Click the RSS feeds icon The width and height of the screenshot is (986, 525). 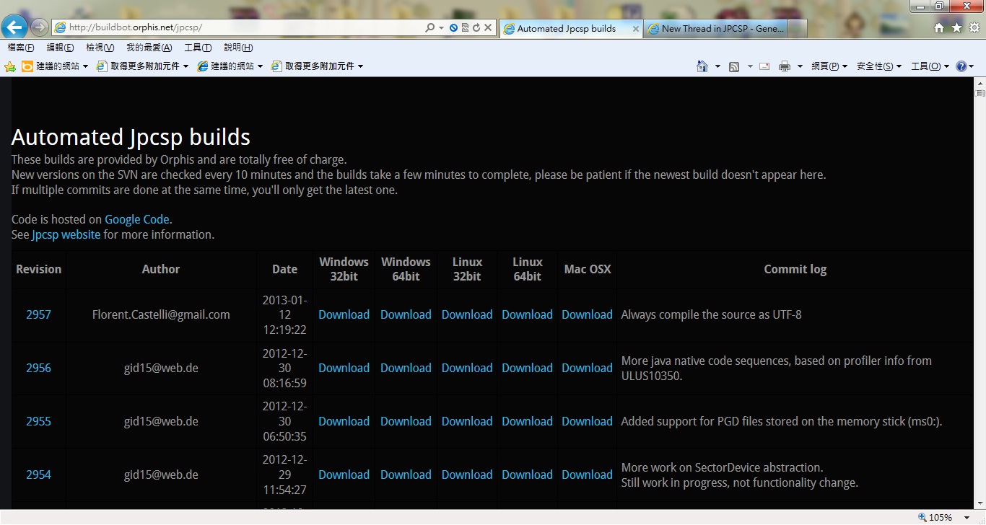click(734, 66)
